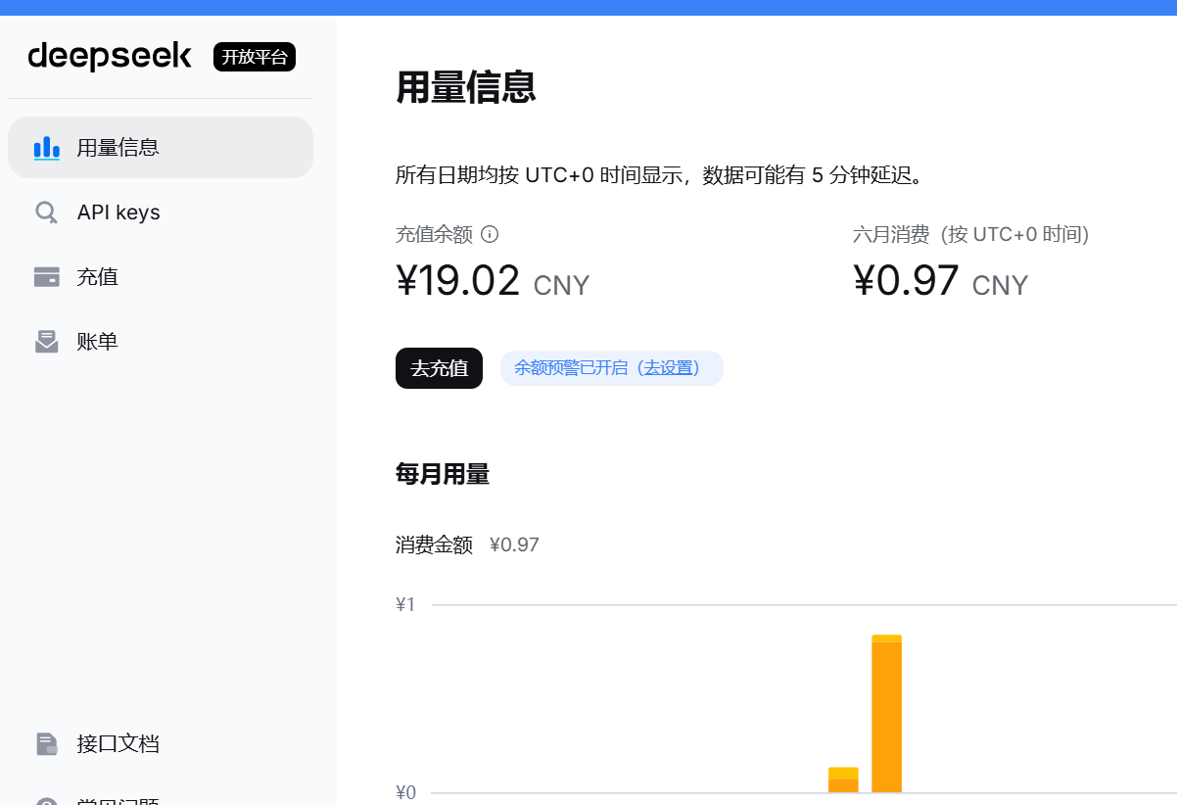
Task: Click the info icon next to 充值余额
Action: [490, 234]
